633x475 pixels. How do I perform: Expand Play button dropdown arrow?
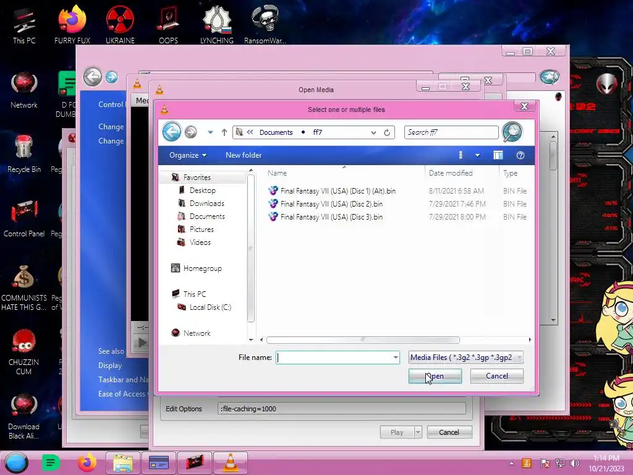[418, 432]
